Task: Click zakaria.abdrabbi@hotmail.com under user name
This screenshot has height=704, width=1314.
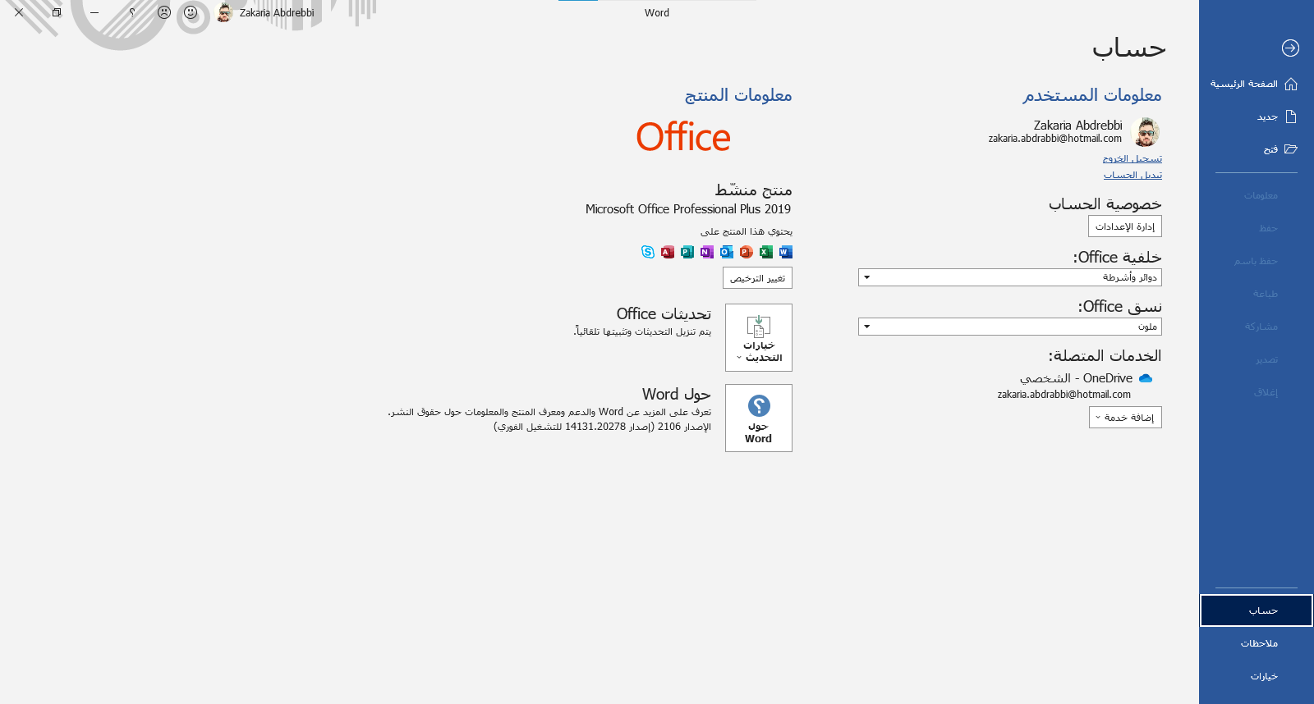Action: point(1054,139)
